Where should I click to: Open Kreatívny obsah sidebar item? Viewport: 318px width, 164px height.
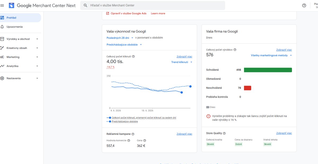point(20,48)
